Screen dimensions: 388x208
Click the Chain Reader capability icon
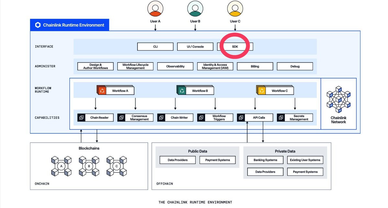click(x=82, y=118)
